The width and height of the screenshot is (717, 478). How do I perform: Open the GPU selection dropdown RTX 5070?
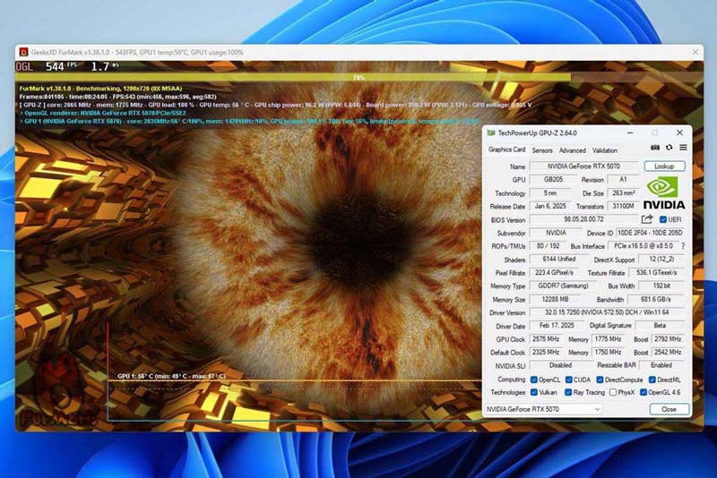[x=543, y=409]
